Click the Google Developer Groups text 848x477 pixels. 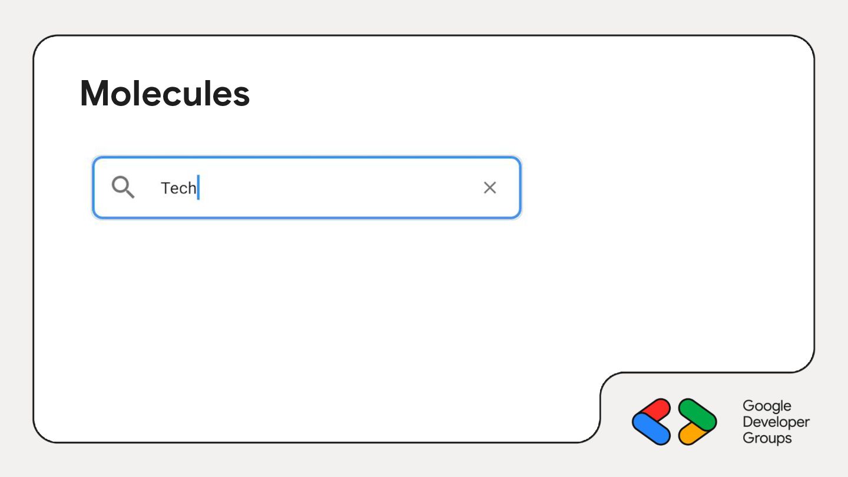776,422
